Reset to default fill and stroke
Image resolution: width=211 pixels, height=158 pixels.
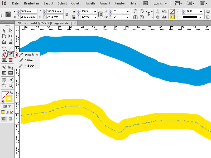tap(3, 101)
